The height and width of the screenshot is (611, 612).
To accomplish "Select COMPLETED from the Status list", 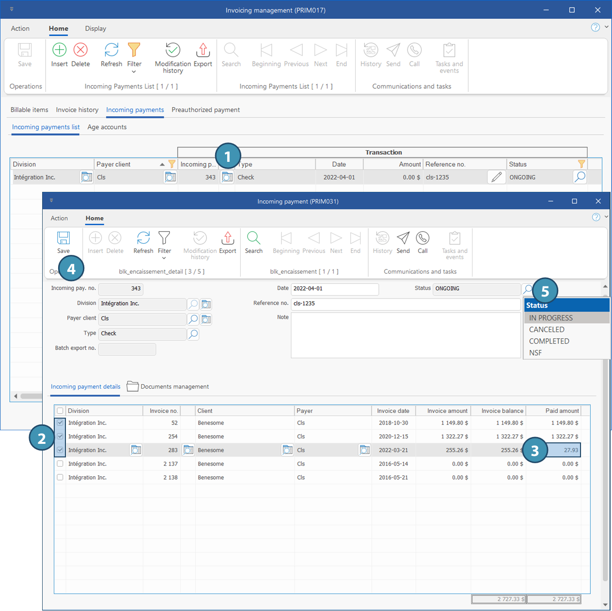I will coord(549,341).
